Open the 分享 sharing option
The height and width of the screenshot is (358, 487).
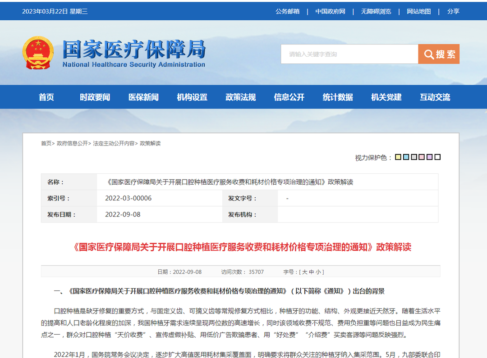(x=453, y=11)
